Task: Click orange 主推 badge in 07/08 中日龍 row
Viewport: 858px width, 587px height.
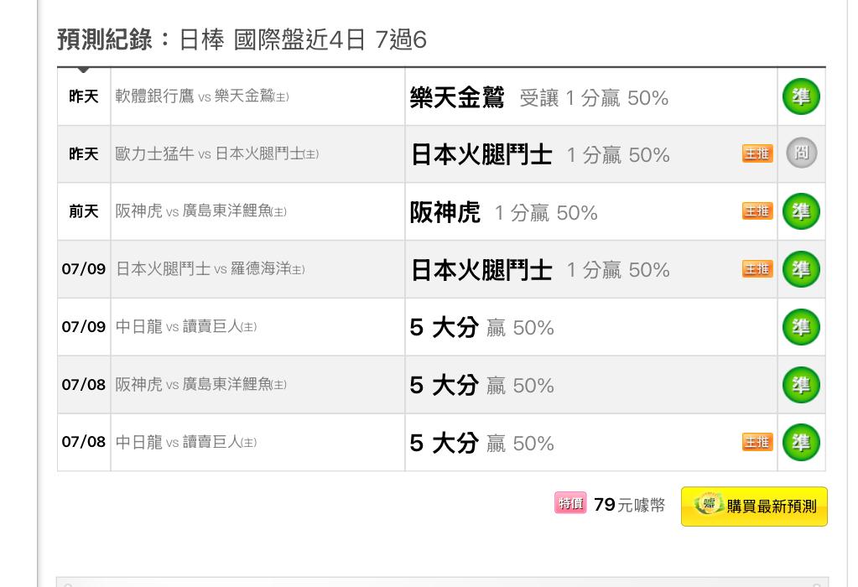Action: 757,442
